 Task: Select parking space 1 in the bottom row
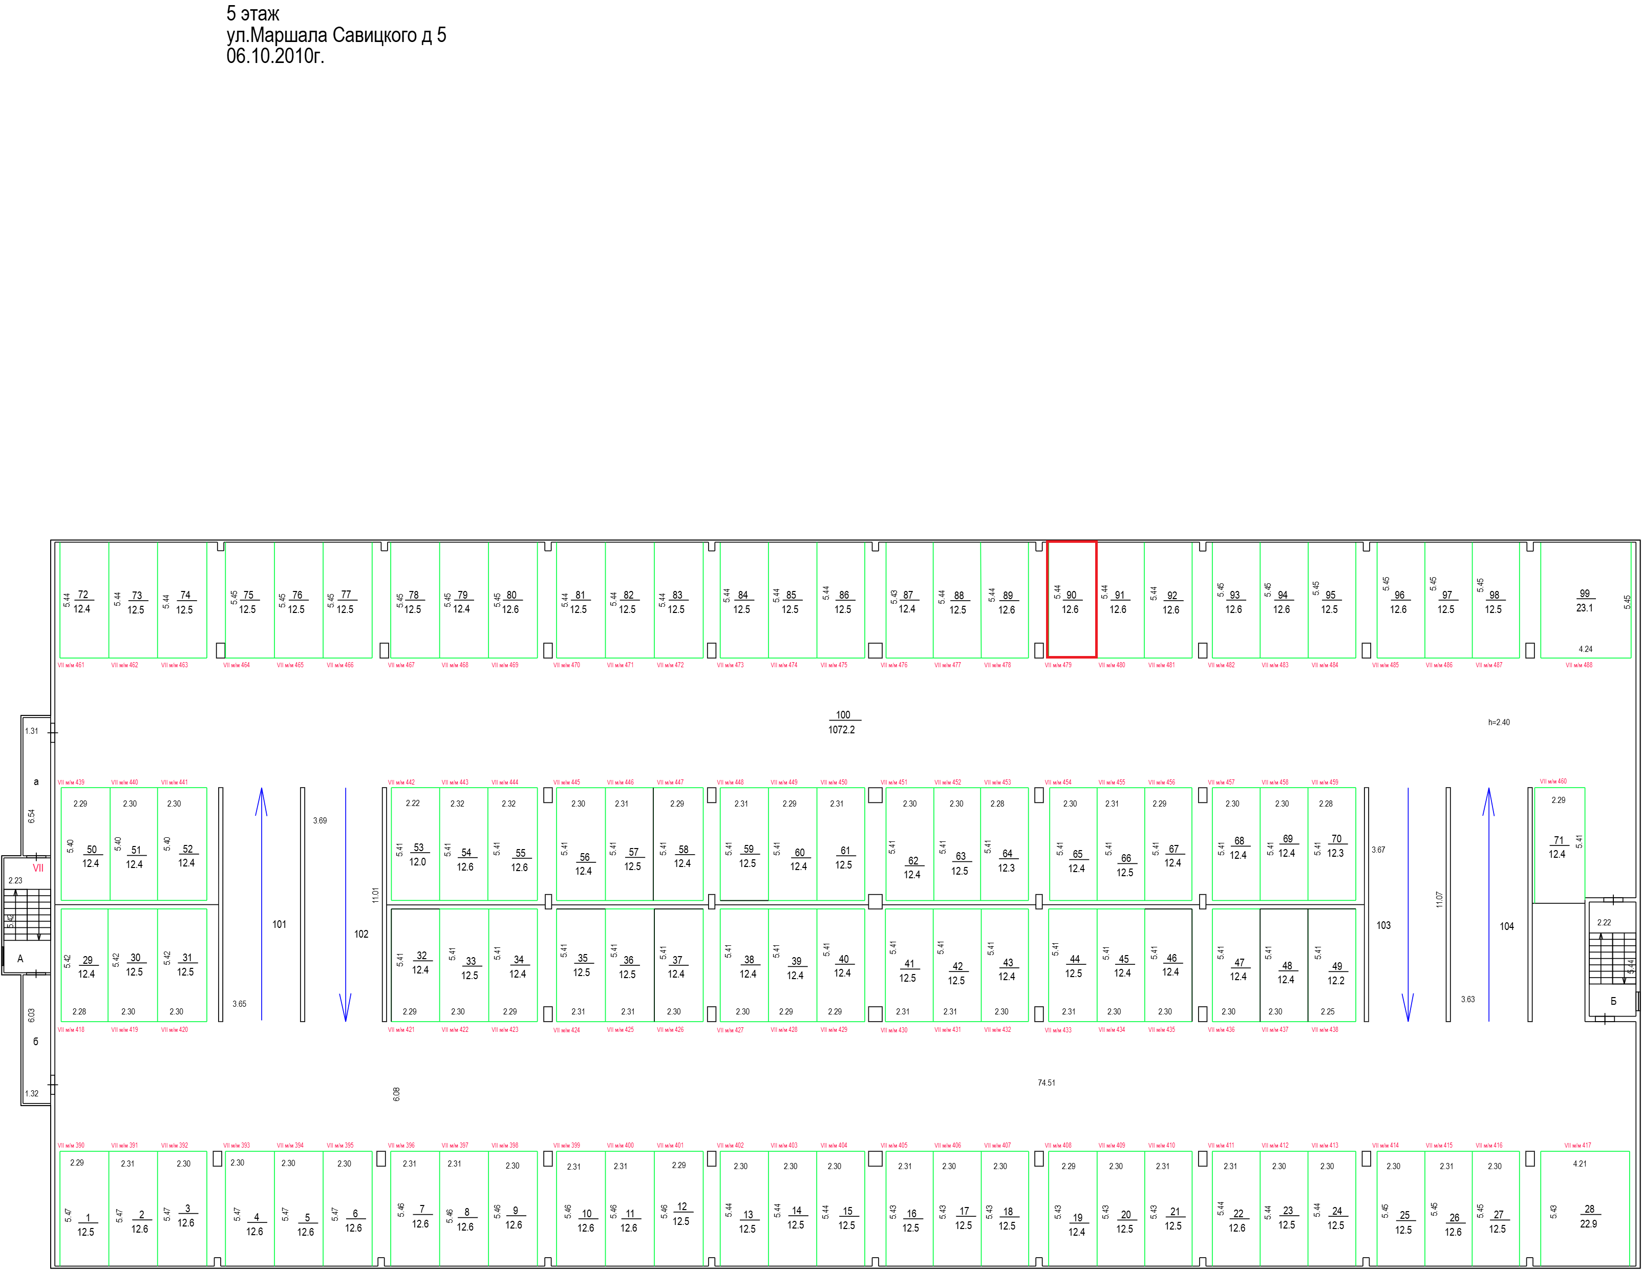(x=84, y=1208)
